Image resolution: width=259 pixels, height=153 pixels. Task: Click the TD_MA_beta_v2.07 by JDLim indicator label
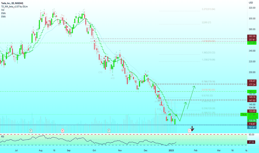[x=14, y=7]
